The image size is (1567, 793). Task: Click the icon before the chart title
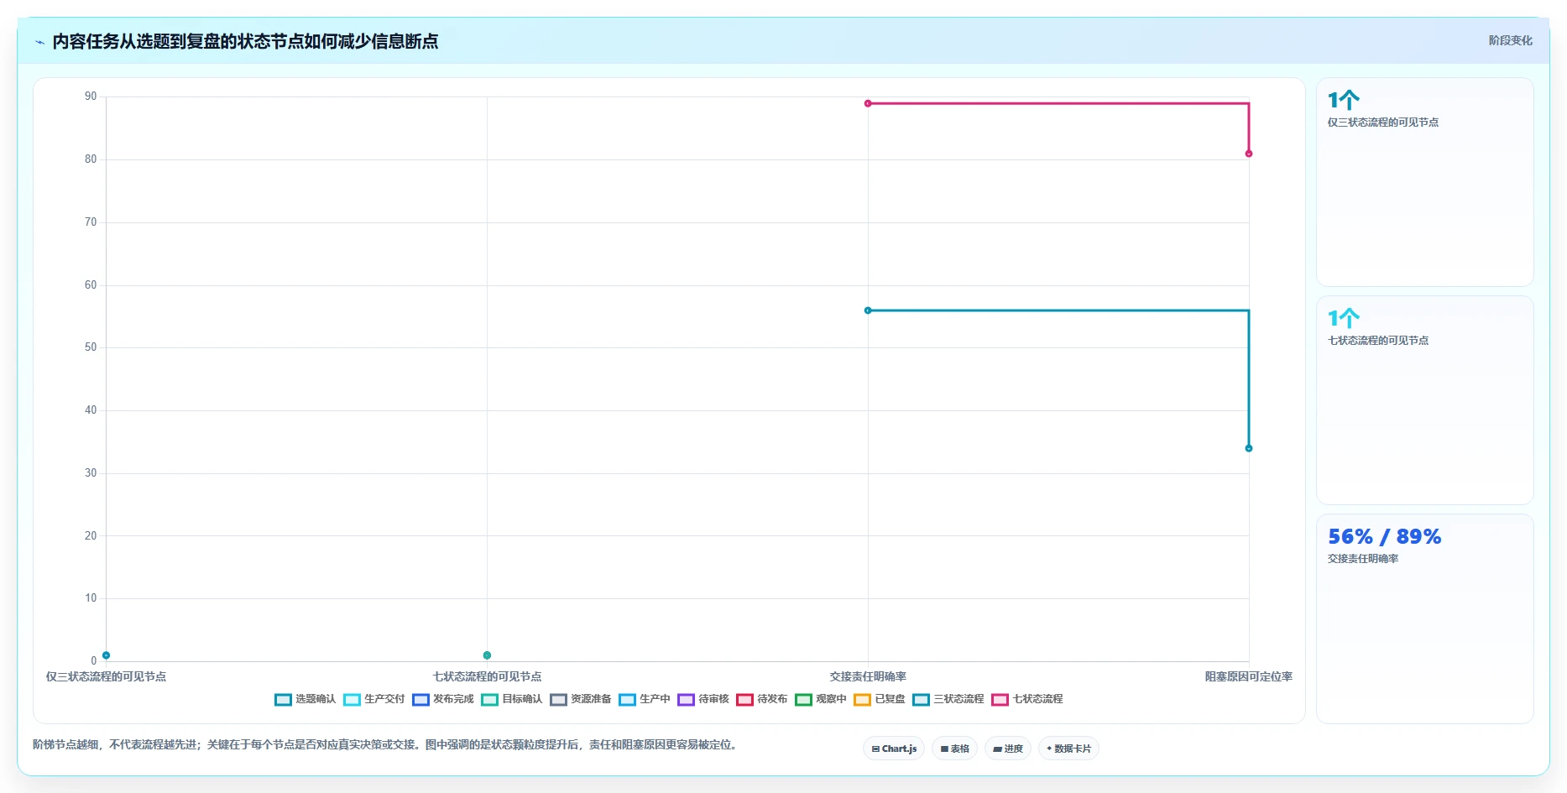click(x=39, y=42)
